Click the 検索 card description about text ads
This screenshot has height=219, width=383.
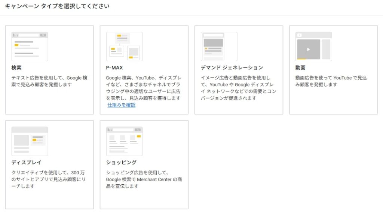click(49, 81)
